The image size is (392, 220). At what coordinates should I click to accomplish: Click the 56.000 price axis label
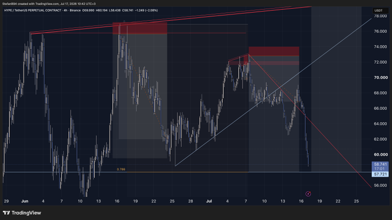pyautogui.click(x=380, y=185)
